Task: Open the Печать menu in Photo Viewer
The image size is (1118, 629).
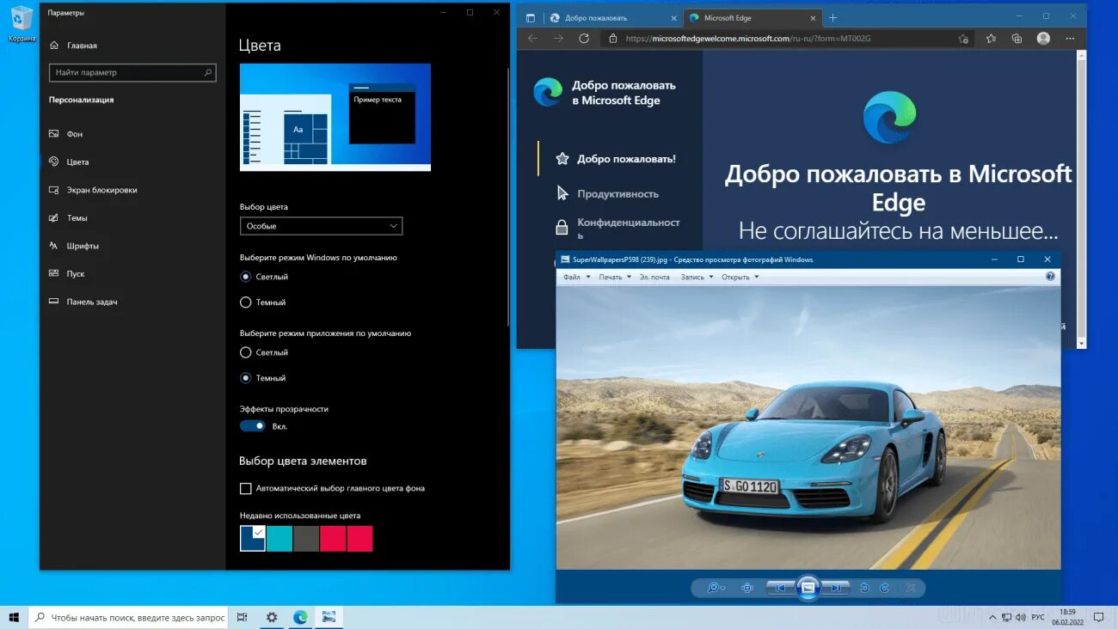Action: click(615, 277)
